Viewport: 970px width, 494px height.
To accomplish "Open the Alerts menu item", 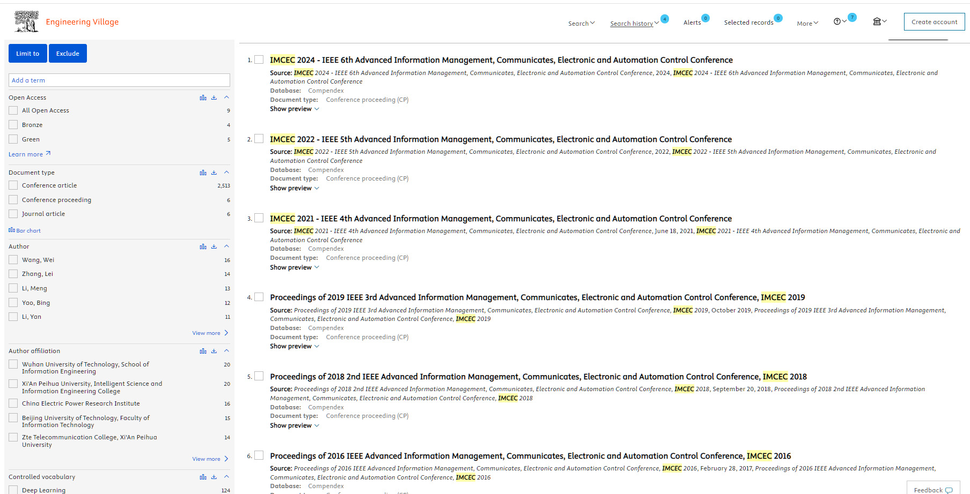I will click(692, 23).
